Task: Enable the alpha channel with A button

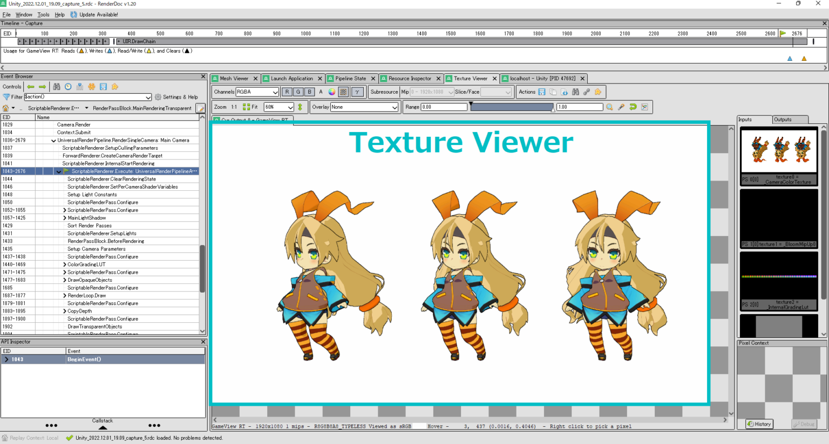Action: coord(321,92)
